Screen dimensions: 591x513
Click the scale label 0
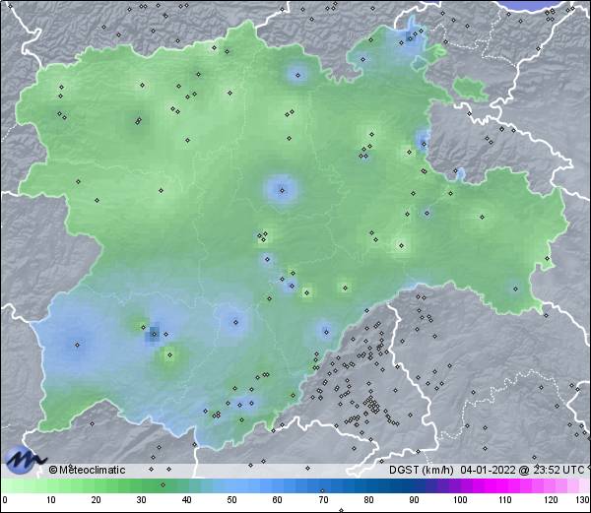5,500
